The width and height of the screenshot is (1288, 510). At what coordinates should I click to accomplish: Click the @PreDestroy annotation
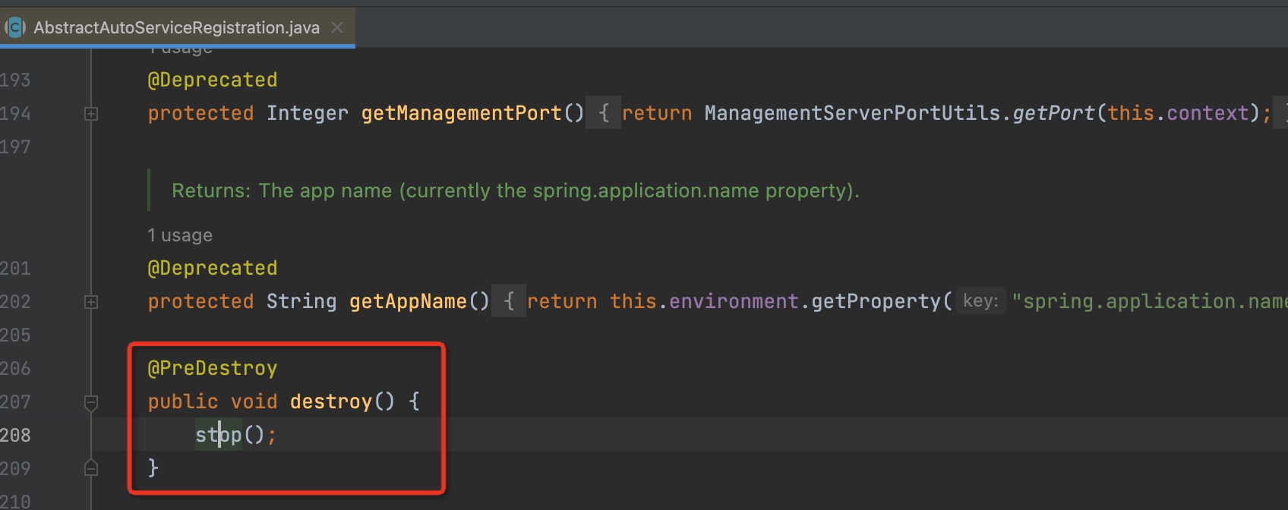(213, 369)
